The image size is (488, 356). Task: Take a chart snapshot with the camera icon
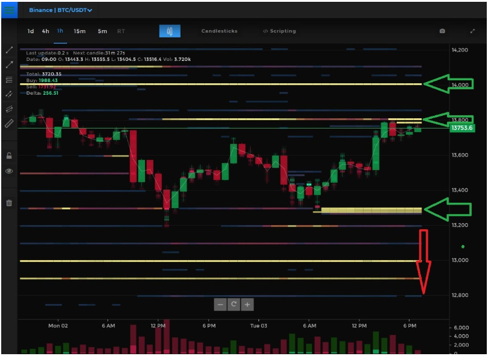coord(442,31)
